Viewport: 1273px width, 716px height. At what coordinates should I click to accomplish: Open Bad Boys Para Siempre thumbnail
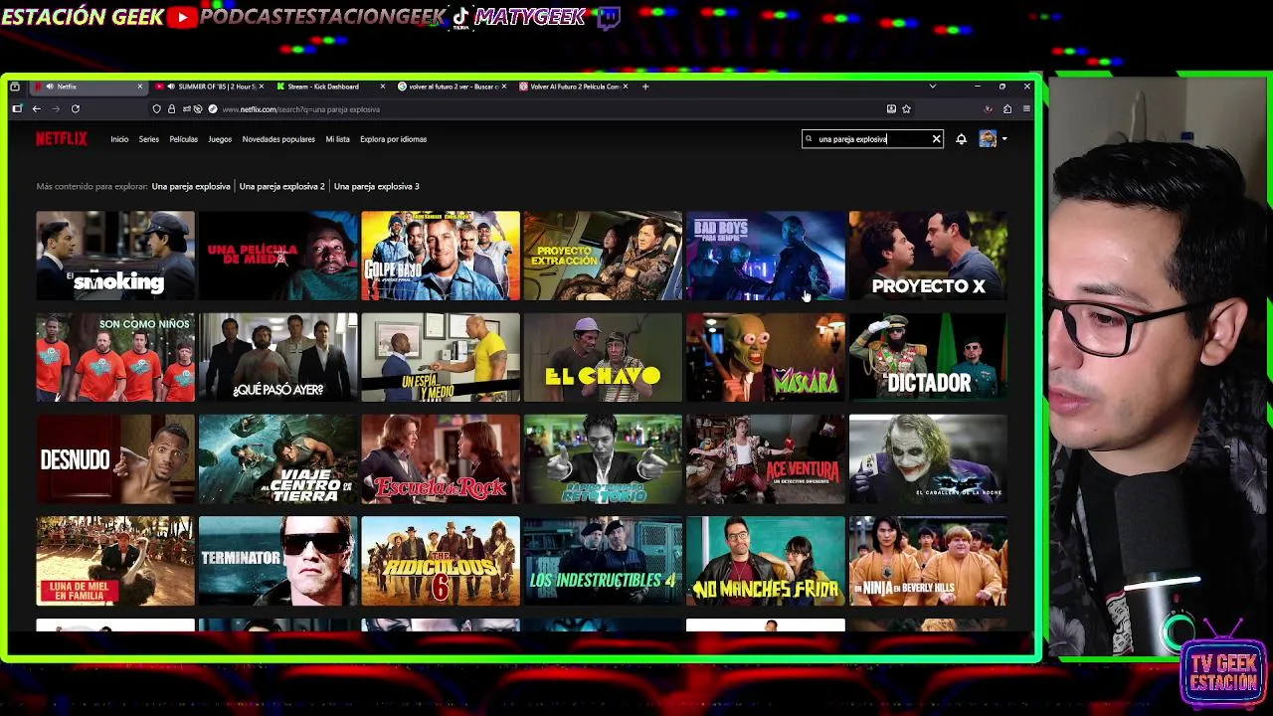point(766,256)
